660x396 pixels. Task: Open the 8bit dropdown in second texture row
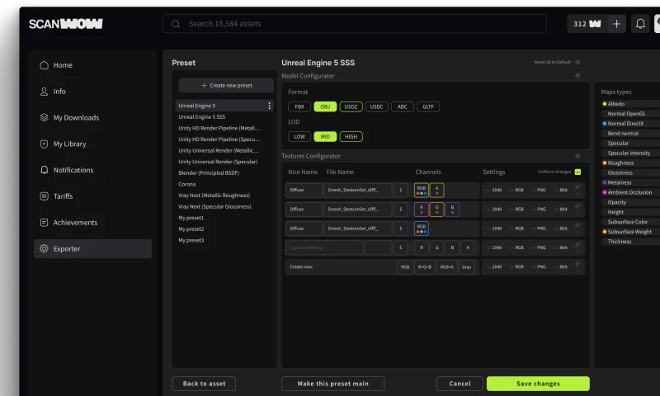(561, 210)
